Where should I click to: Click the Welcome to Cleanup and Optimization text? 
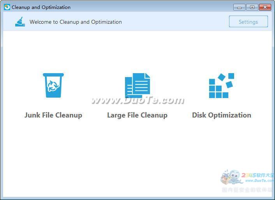(76, 22)
